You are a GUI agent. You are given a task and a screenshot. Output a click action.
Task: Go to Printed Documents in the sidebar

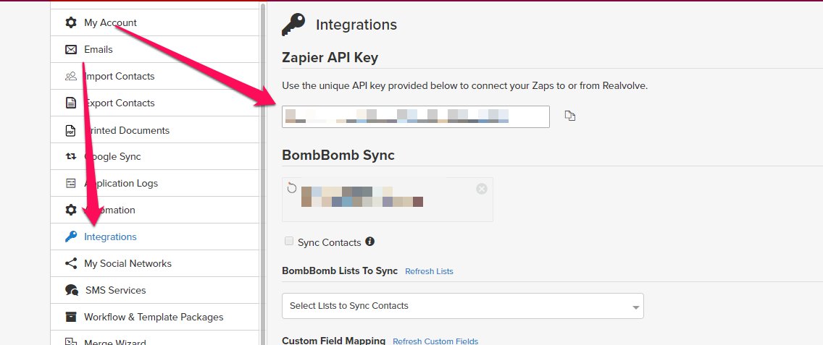155,130
